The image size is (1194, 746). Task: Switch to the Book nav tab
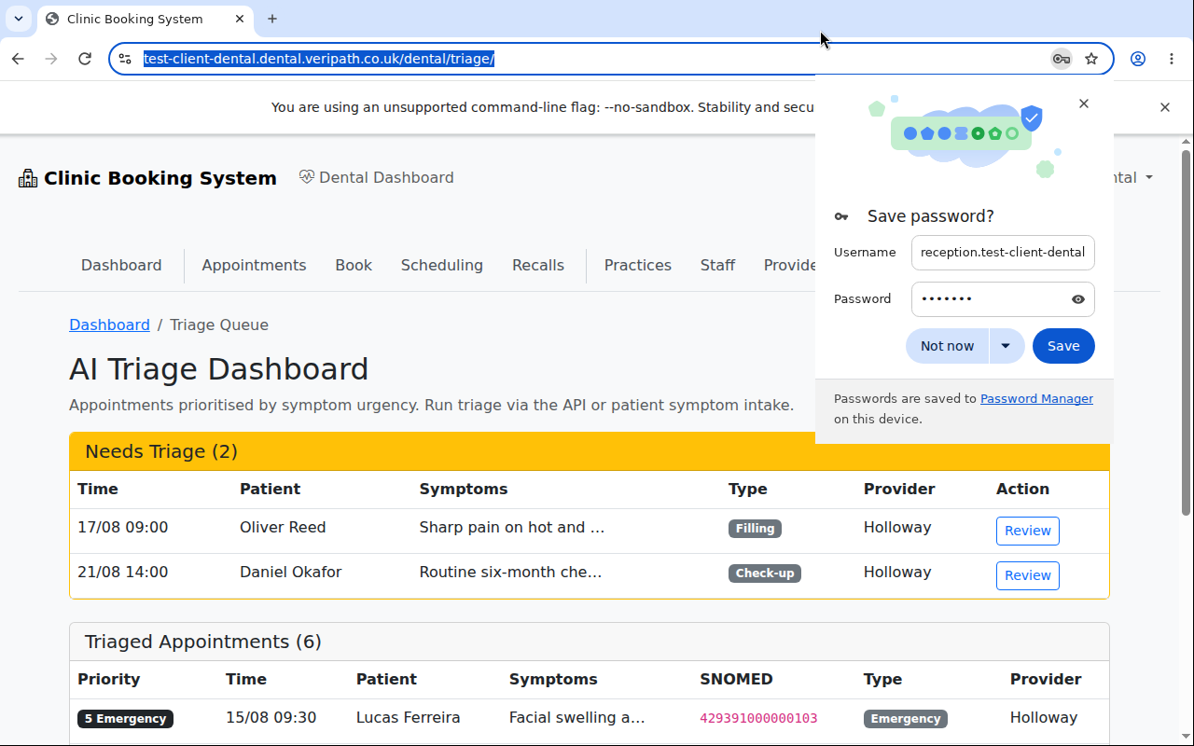pos(354,266)
